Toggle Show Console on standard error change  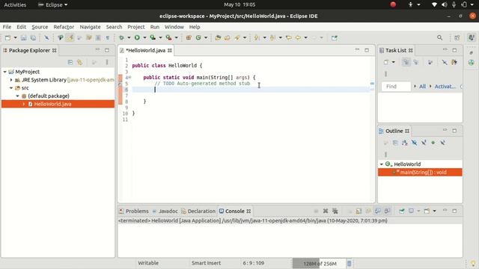click(x=387, y=211)
